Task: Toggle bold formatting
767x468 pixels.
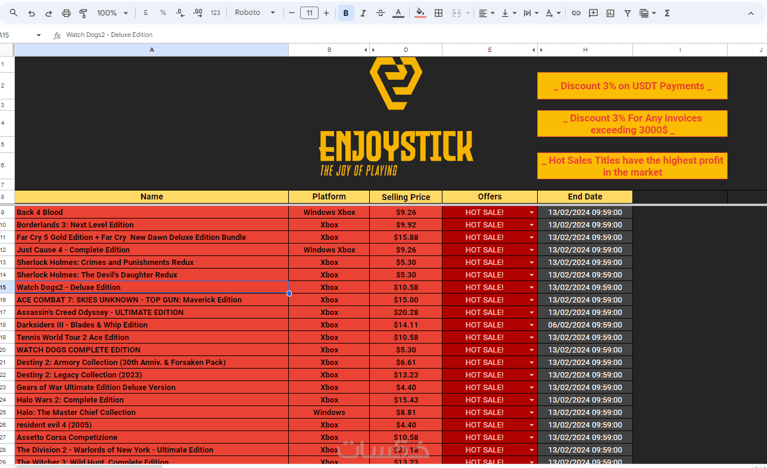Action: [x=346, y=13]
